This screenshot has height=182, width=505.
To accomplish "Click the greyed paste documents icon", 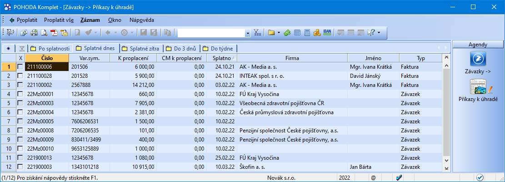I will tap(167, 33).
